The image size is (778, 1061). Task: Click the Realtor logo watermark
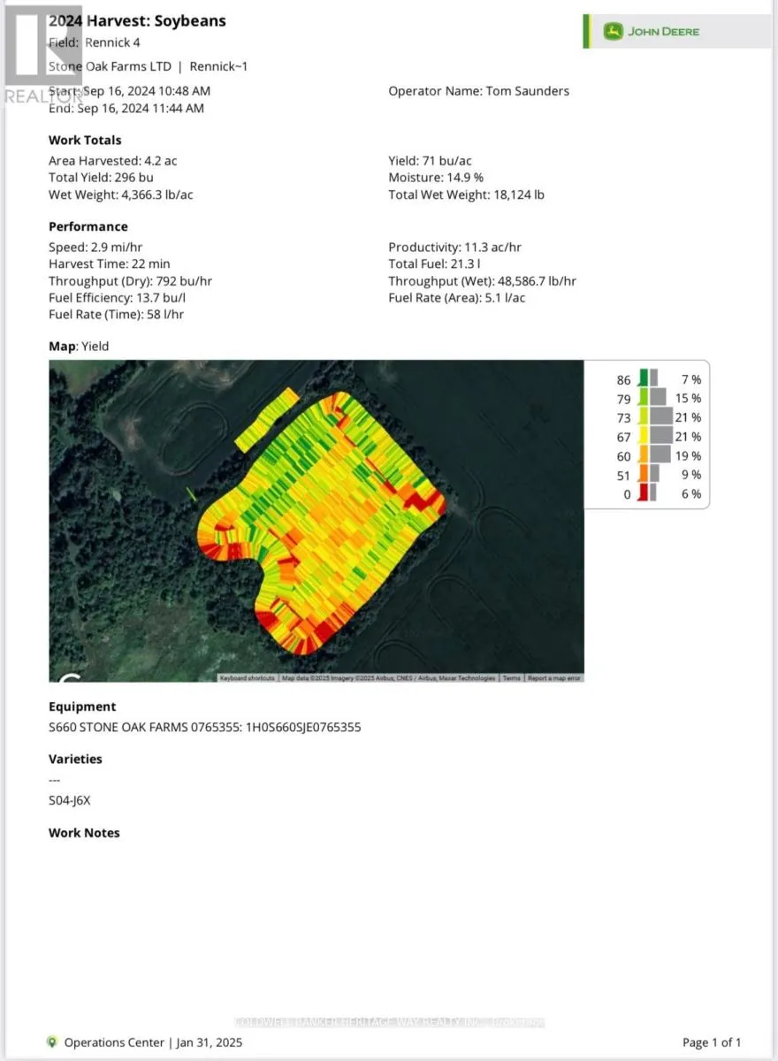[42, 53]
